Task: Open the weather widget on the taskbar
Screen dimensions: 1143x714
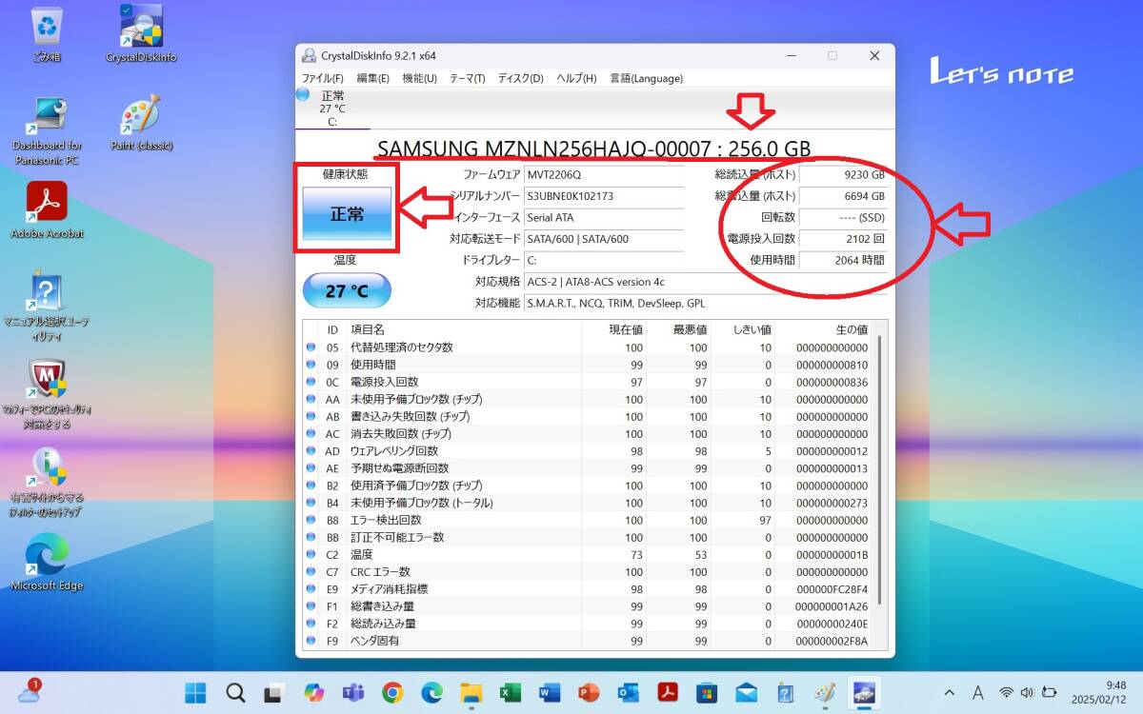Action: click(29, 692)
